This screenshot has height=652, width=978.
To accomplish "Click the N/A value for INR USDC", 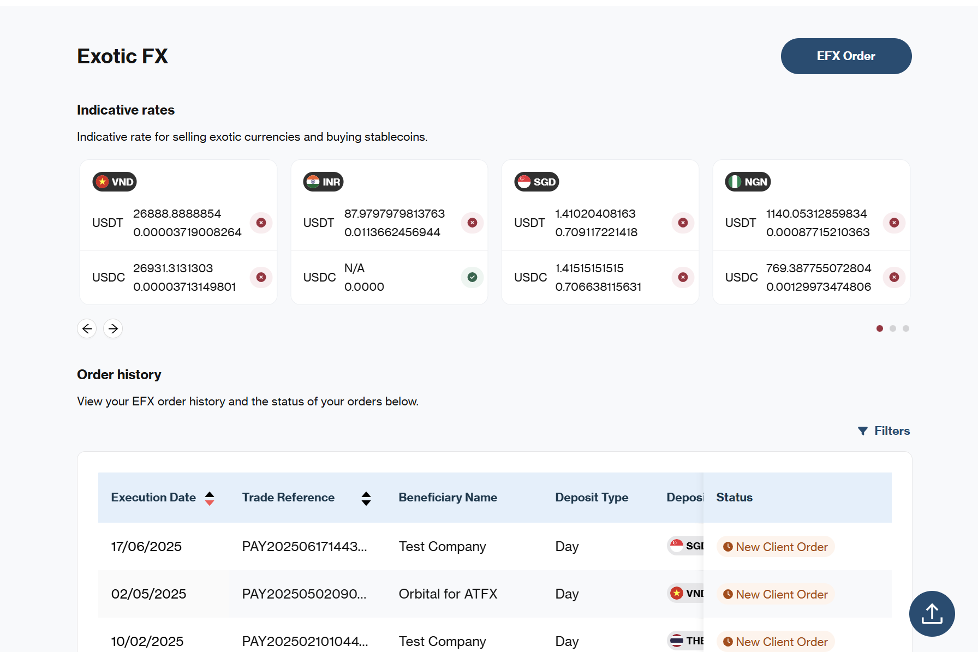I will point(354,268).
